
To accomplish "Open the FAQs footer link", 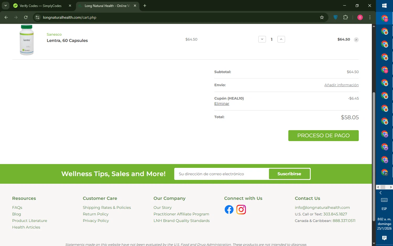I will click(x=17, y=207).
